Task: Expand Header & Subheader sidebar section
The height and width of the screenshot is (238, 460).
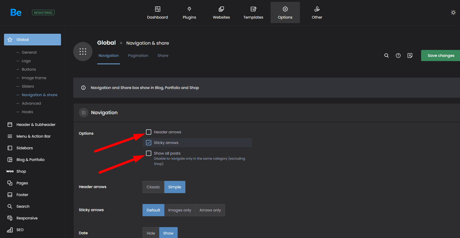Action: (36, 125)
